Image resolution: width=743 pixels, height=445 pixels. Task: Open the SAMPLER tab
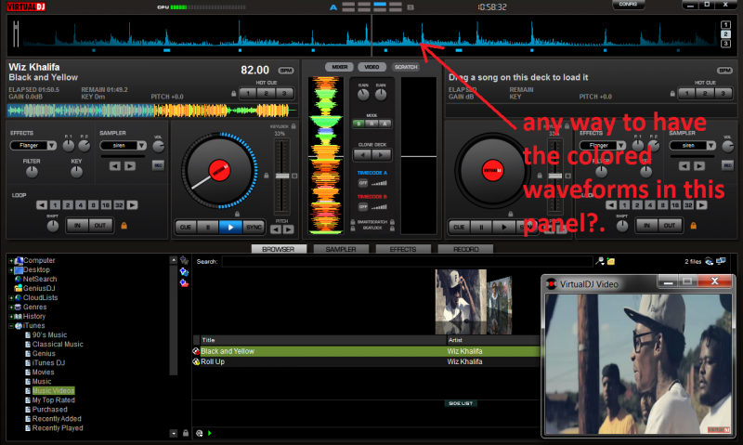(341, 249)
